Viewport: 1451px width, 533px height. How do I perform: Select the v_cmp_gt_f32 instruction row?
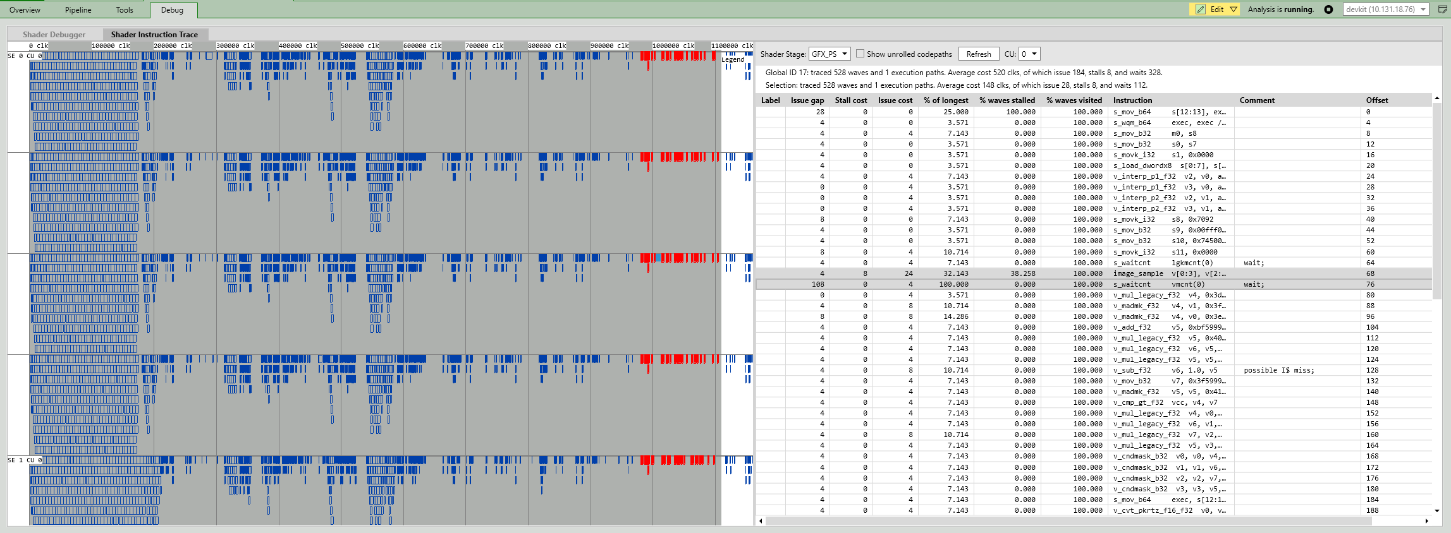[x=1094, y=403]
